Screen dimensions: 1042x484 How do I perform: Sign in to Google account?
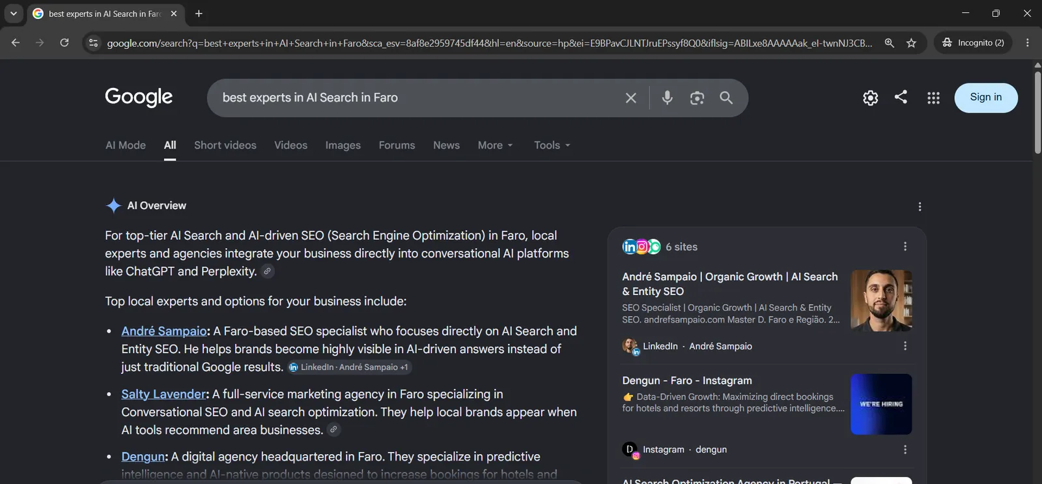tap(986, 98)
